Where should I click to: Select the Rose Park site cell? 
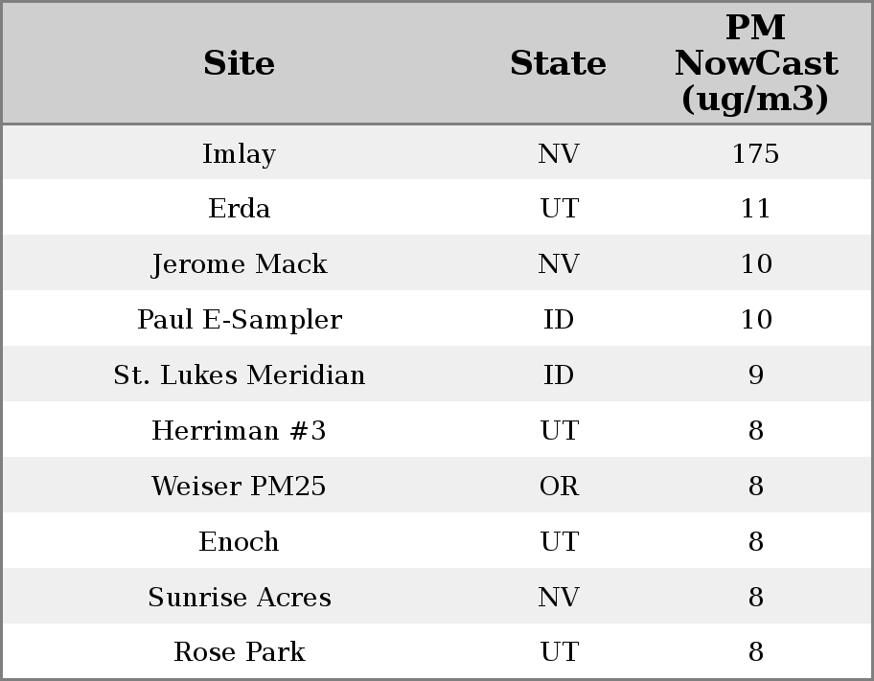(x=239, y=651)
